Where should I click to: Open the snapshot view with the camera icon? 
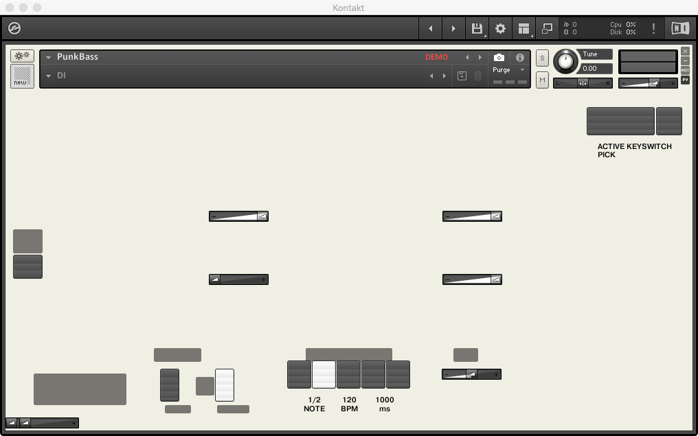[499, 58]
